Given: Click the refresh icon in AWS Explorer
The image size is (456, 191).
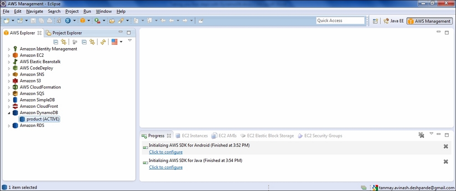Looking at the screenshot, I should 103,42.
